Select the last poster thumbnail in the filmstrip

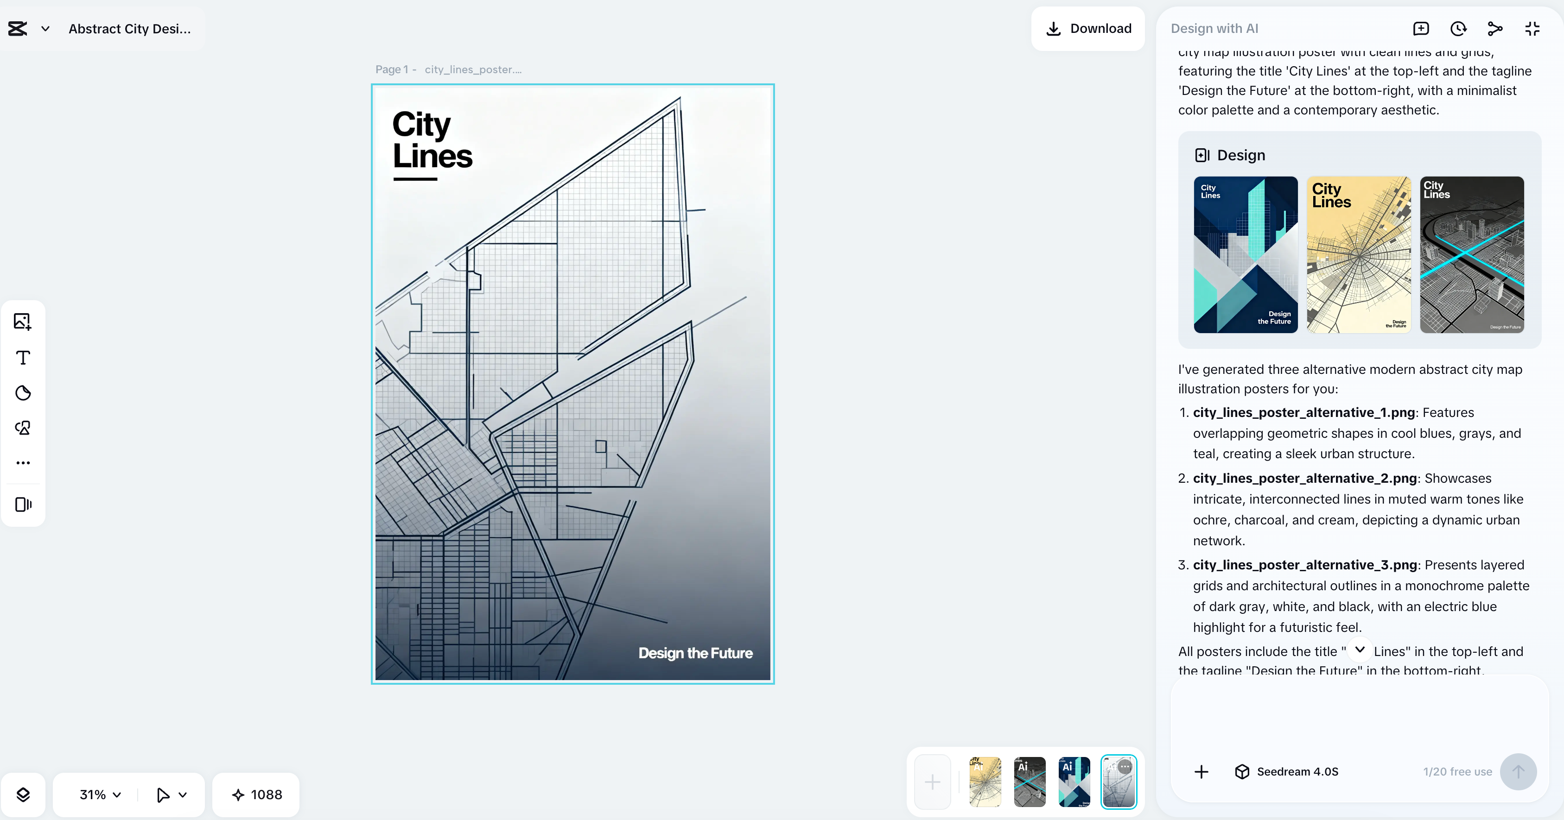point(1119,782)
